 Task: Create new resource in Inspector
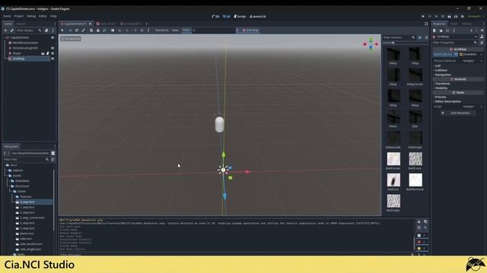434,30
